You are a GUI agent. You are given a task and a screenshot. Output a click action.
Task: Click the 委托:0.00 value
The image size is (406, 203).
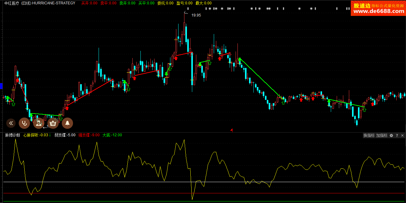(165, 3)
